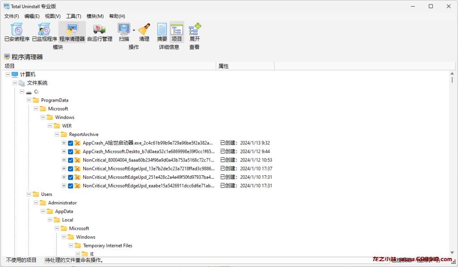Open the 工具(T) menu
This screenshot has height=267, width=458.
(73, 16)
